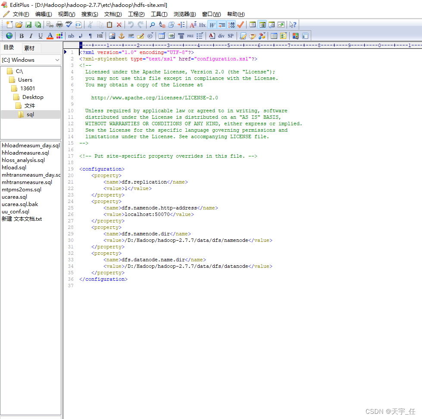Switch to the 素材 tab
Screen dimensions: 422x419
pyautogui.click(x=29, y=48)
